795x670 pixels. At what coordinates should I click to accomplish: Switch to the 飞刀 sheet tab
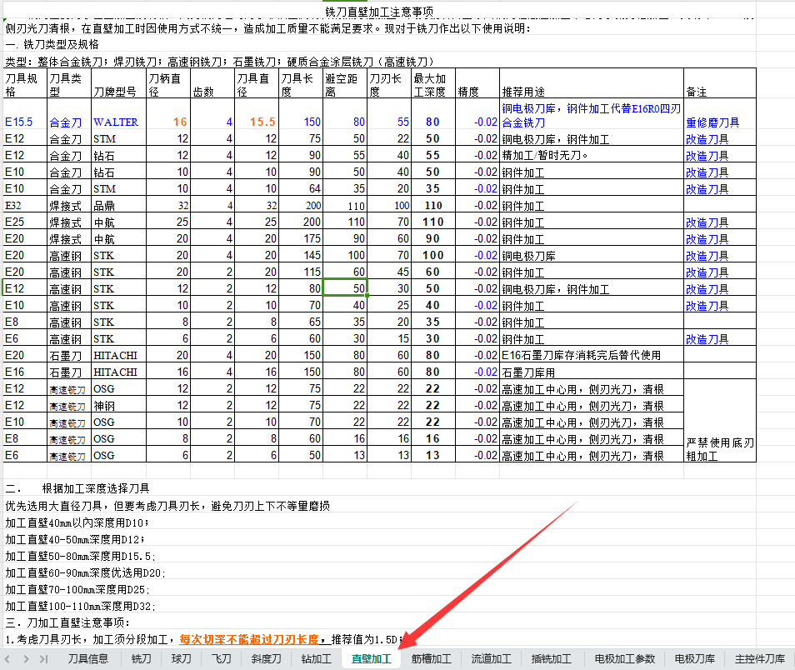coord(221,659)
